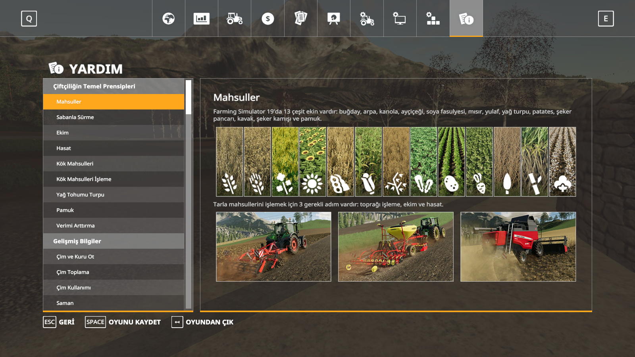
Task: Click the poplar crop image
Action: click(x=507, y=162)
